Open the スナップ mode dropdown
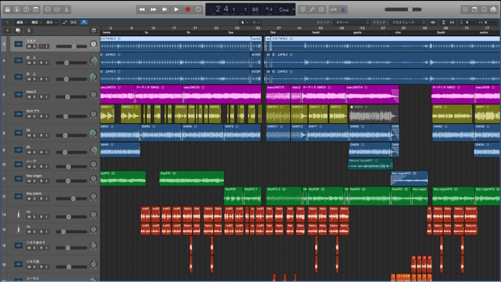 point(351,22)
